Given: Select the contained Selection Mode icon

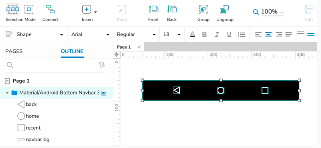Looking at the screenshot, I should [x=29, y=9].
